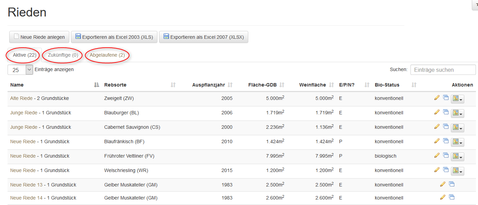Click the copy windows icon for Blauburger row
Viewport: 478px width, 205px height.
[x=446, y=112]
